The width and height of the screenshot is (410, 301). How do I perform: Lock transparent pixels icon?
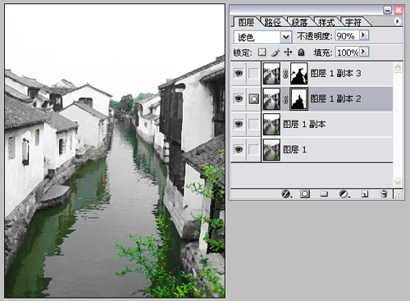(262, 52)
